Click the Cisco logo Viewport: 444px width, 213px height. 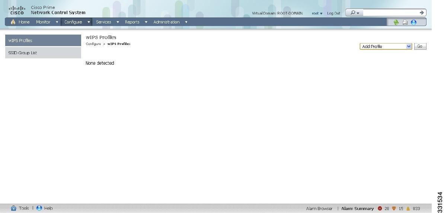[17, 10]
